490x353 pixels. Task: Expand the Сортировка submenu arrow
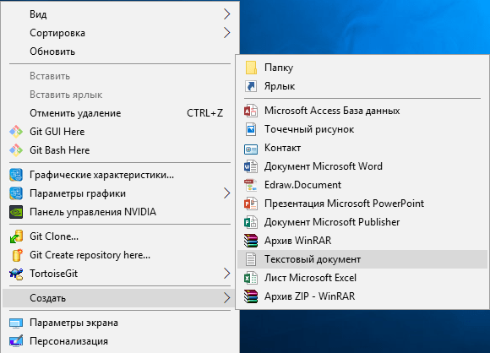tap(227, 33)
